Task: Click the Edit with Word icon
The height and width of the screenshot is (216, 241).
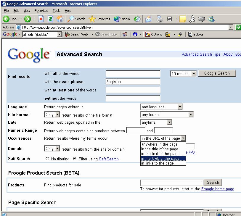Action: pos(169,19)
